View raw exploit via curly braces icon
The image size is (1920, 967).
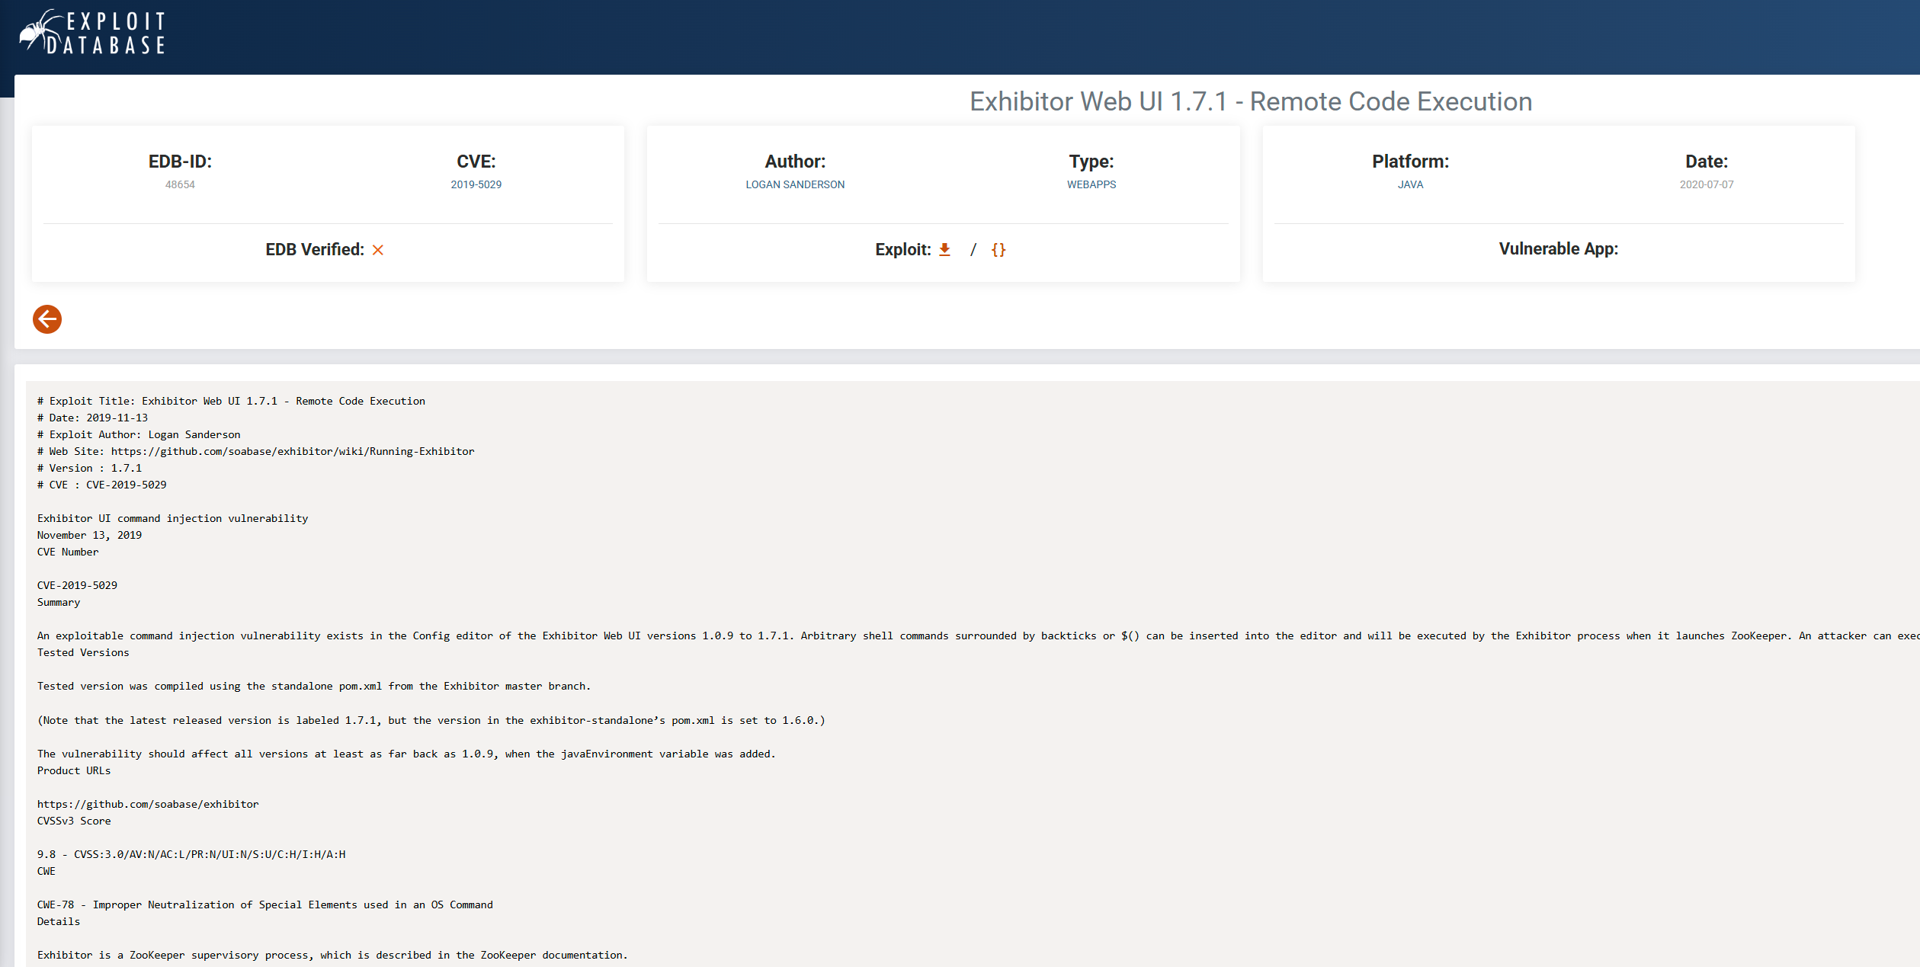pos(998,249)
